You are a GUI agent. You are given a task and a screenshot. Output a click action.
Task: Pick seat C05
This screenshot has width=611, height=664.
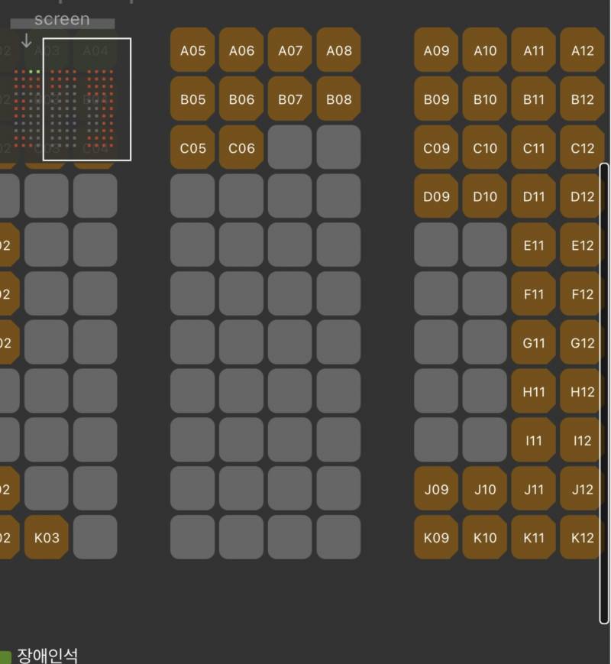pyautogui.click(x=192, y=147)
